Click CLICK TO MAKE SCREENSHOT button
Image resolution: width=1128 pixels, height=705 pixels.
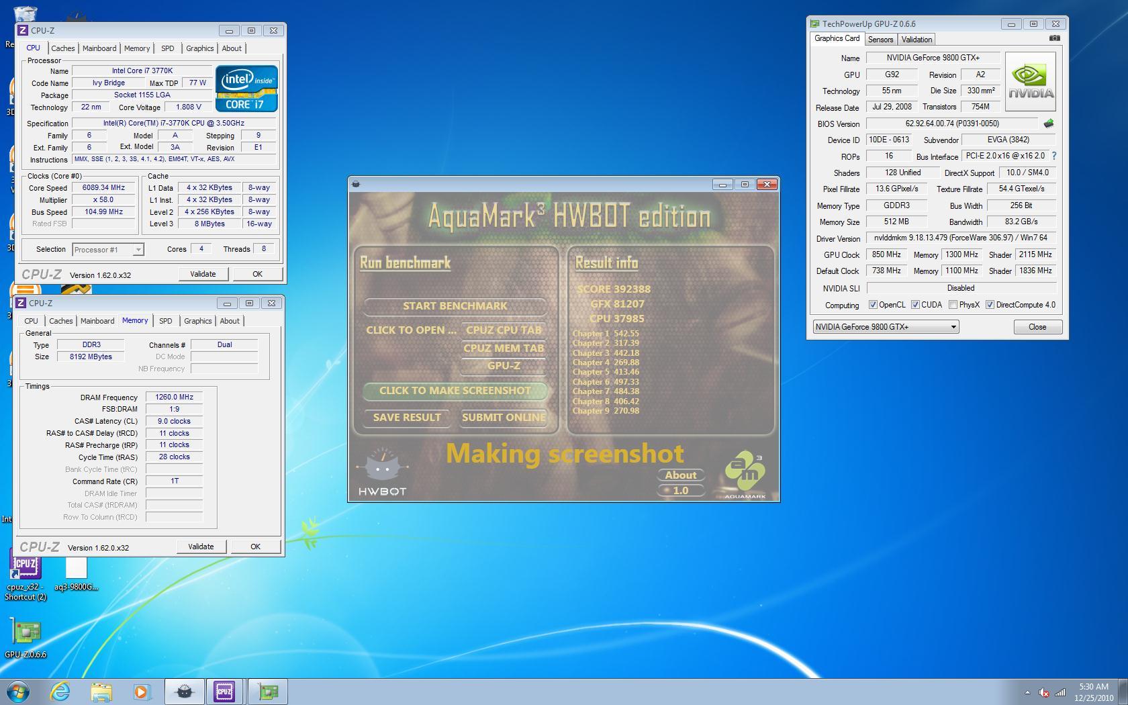(x=455, y=391)
